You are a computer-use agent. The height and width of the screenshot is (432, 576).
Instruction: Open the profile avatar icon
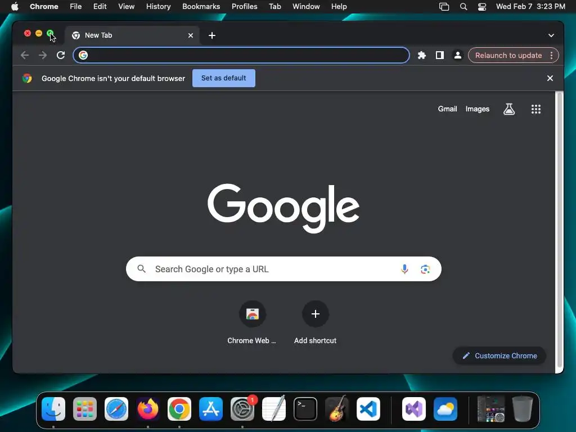pos(458,56)
